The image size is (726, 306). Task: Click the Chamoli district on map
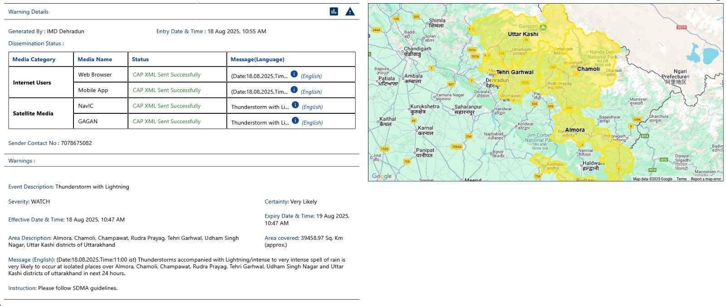(589, 69)
